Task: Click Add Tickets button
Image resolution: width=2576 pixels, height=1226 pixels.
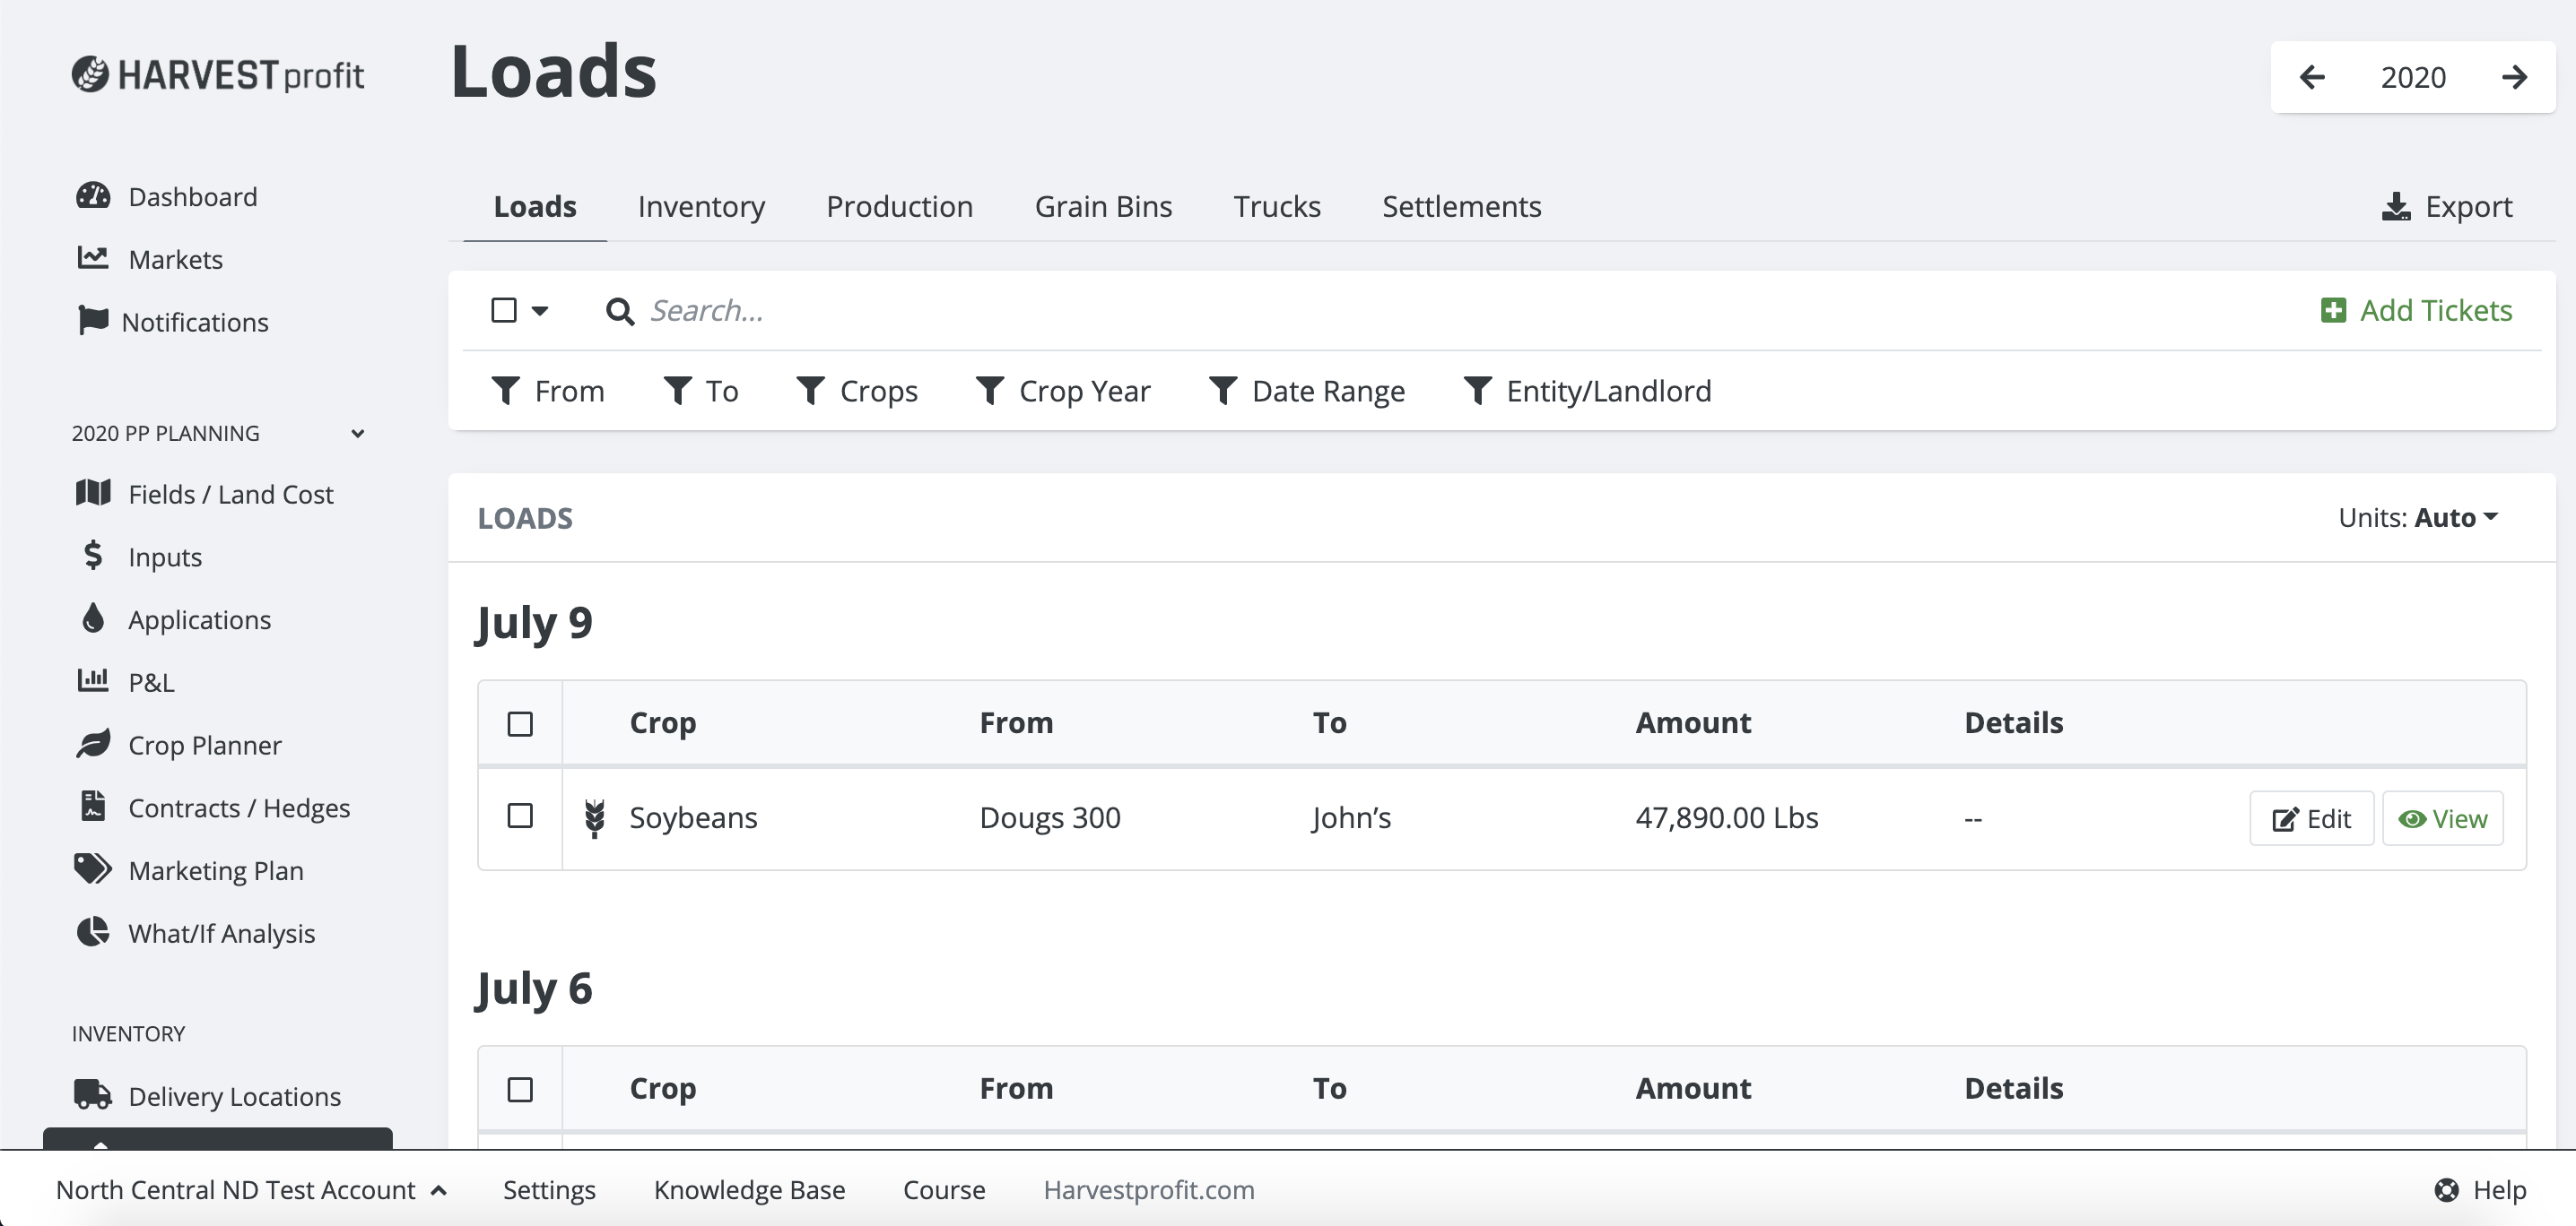Action: [2417, 310]
